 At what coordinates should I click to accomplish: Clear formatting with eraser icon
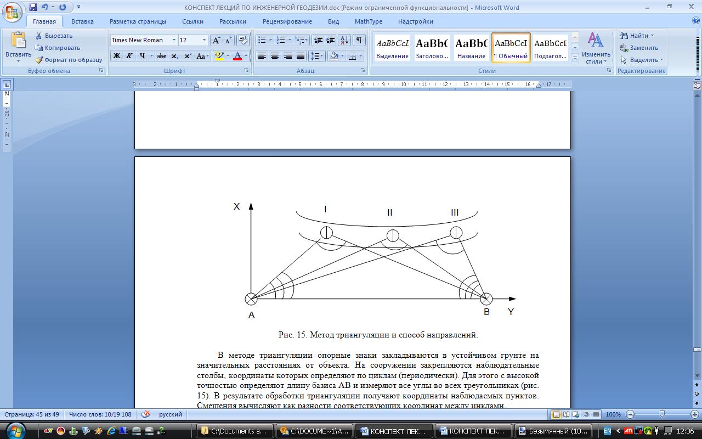[x=242, y=40]
